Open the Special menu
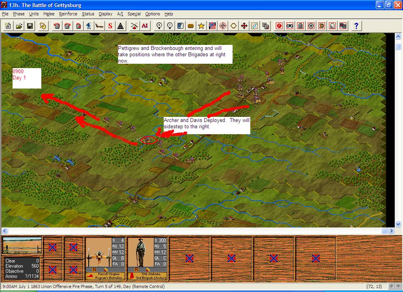Screen dimensions: 403x292 pos(134,14)
